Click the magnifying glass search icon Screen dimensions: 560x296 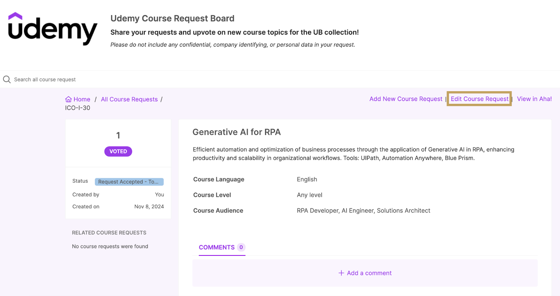coord(7,79)
